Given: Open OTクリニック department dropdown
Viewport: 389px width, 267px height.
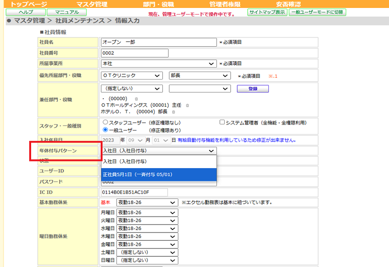Looking at the screenshot, I should pos(132,75).
